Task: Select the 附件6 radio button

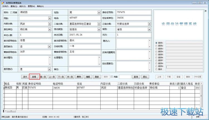Action: 156,58
